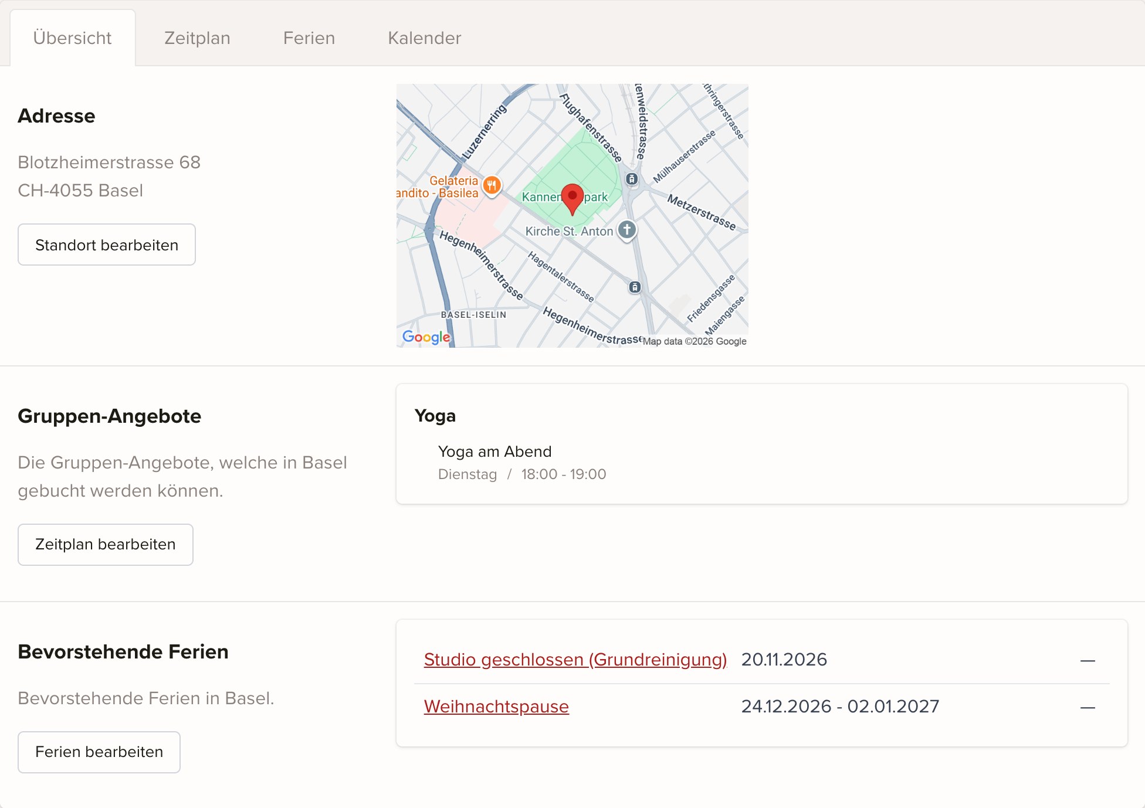Switch to the Zeitplan tab
The width and height of the screenshot is (1145, 808).
point(197,38)
